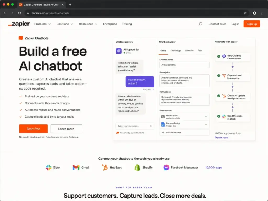
Task: Click the AI Support Bot avatar icon
Action: click(x=119, y=51)
